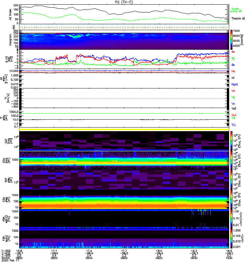The image size is (248, 265).
Task: Click the 0940 time tick label
Action: [x=194, y=258]
